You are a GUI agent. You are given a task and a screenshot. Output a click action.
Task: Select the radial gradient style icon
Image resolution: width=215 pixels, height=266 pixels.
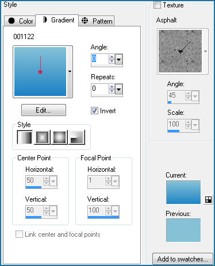point(76,137)
